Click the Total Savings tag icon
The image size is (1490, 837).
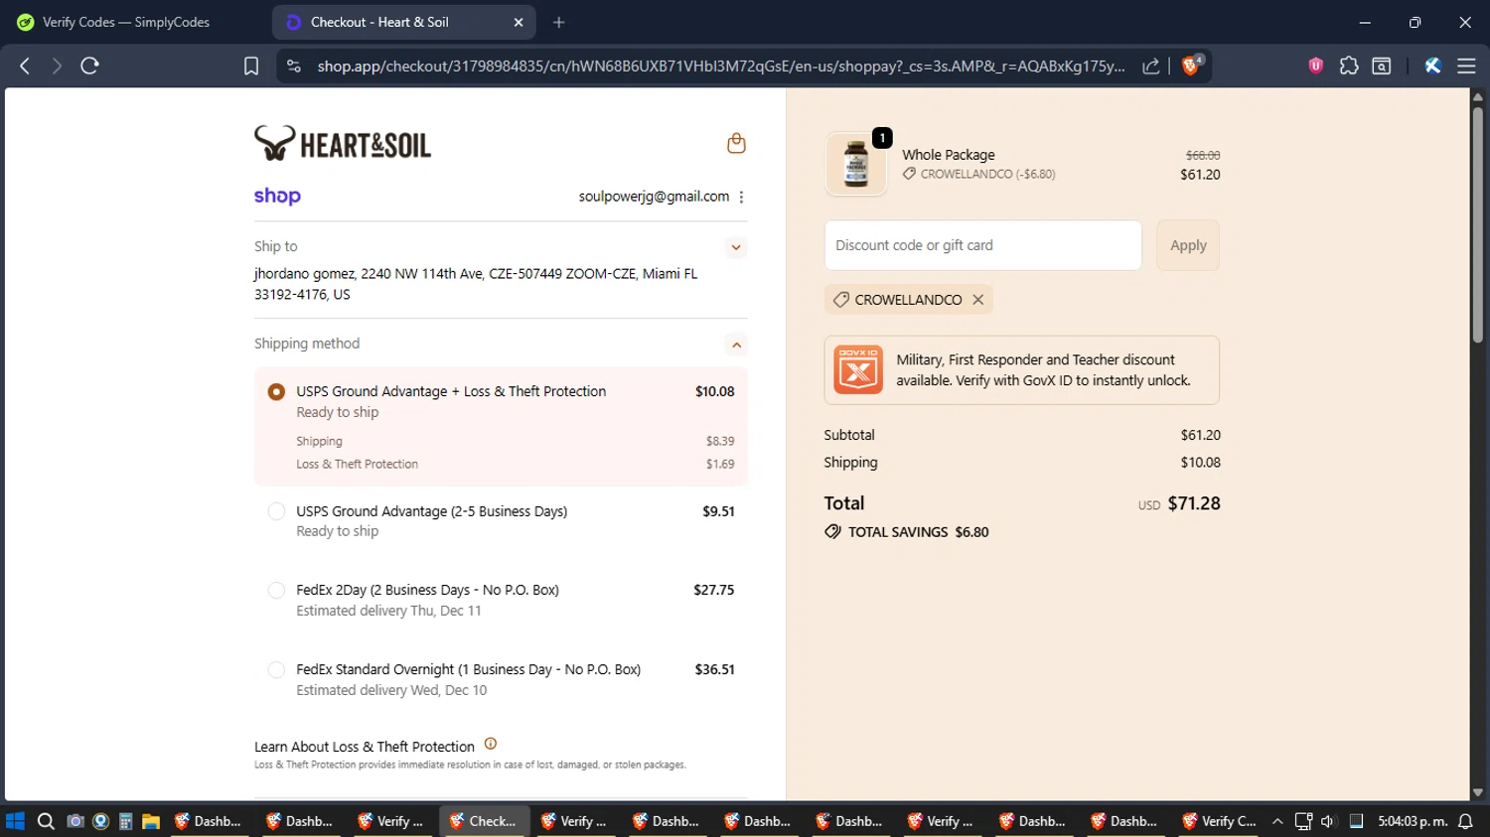[x=832, y=532]
